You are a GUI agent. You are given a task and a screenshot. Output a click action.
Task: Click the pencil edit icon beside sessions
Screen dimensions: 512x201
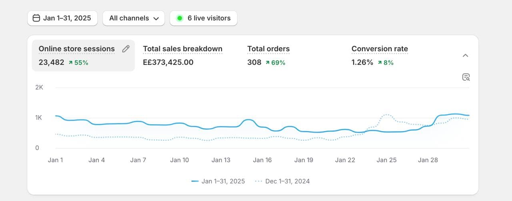126,49
